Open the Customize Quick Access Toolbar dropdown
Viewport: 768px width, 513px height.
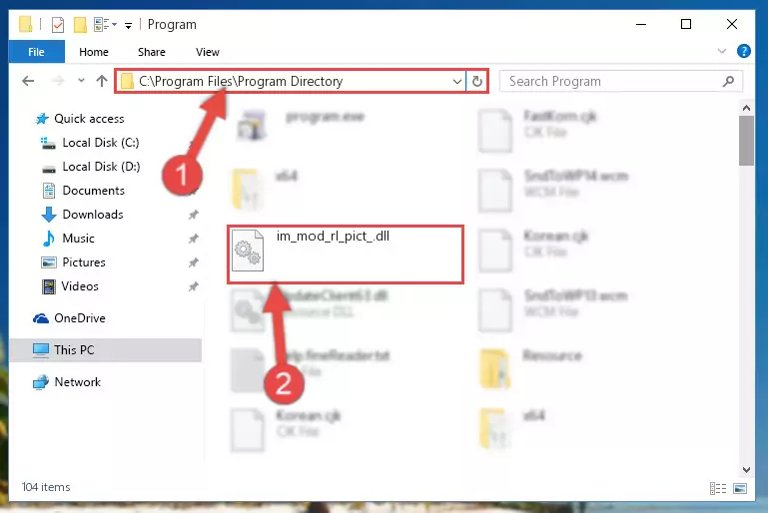(x=128, y=25)
